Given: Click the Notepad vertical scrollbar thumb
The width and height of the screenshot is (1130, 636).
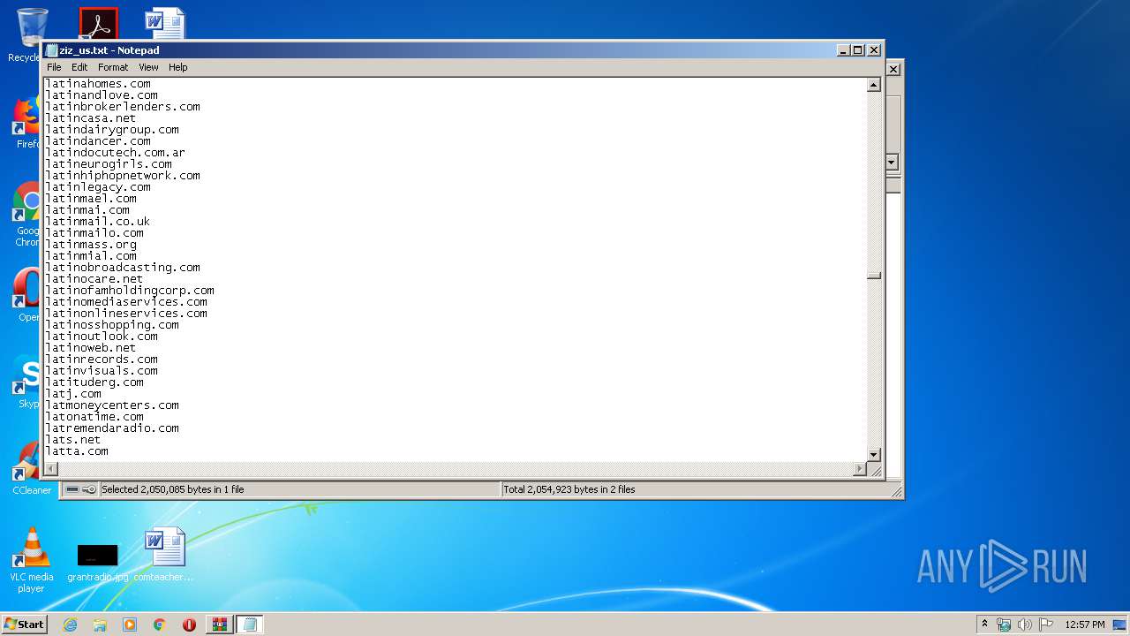Looking at the screenshot, I should point(874,276).
